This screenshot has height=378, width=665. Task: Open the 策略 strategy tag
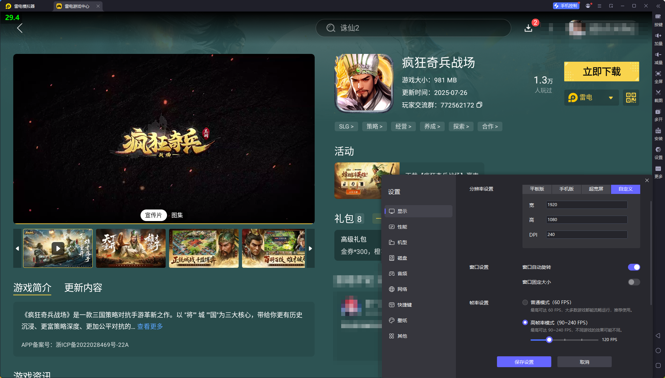pos(374,126)
